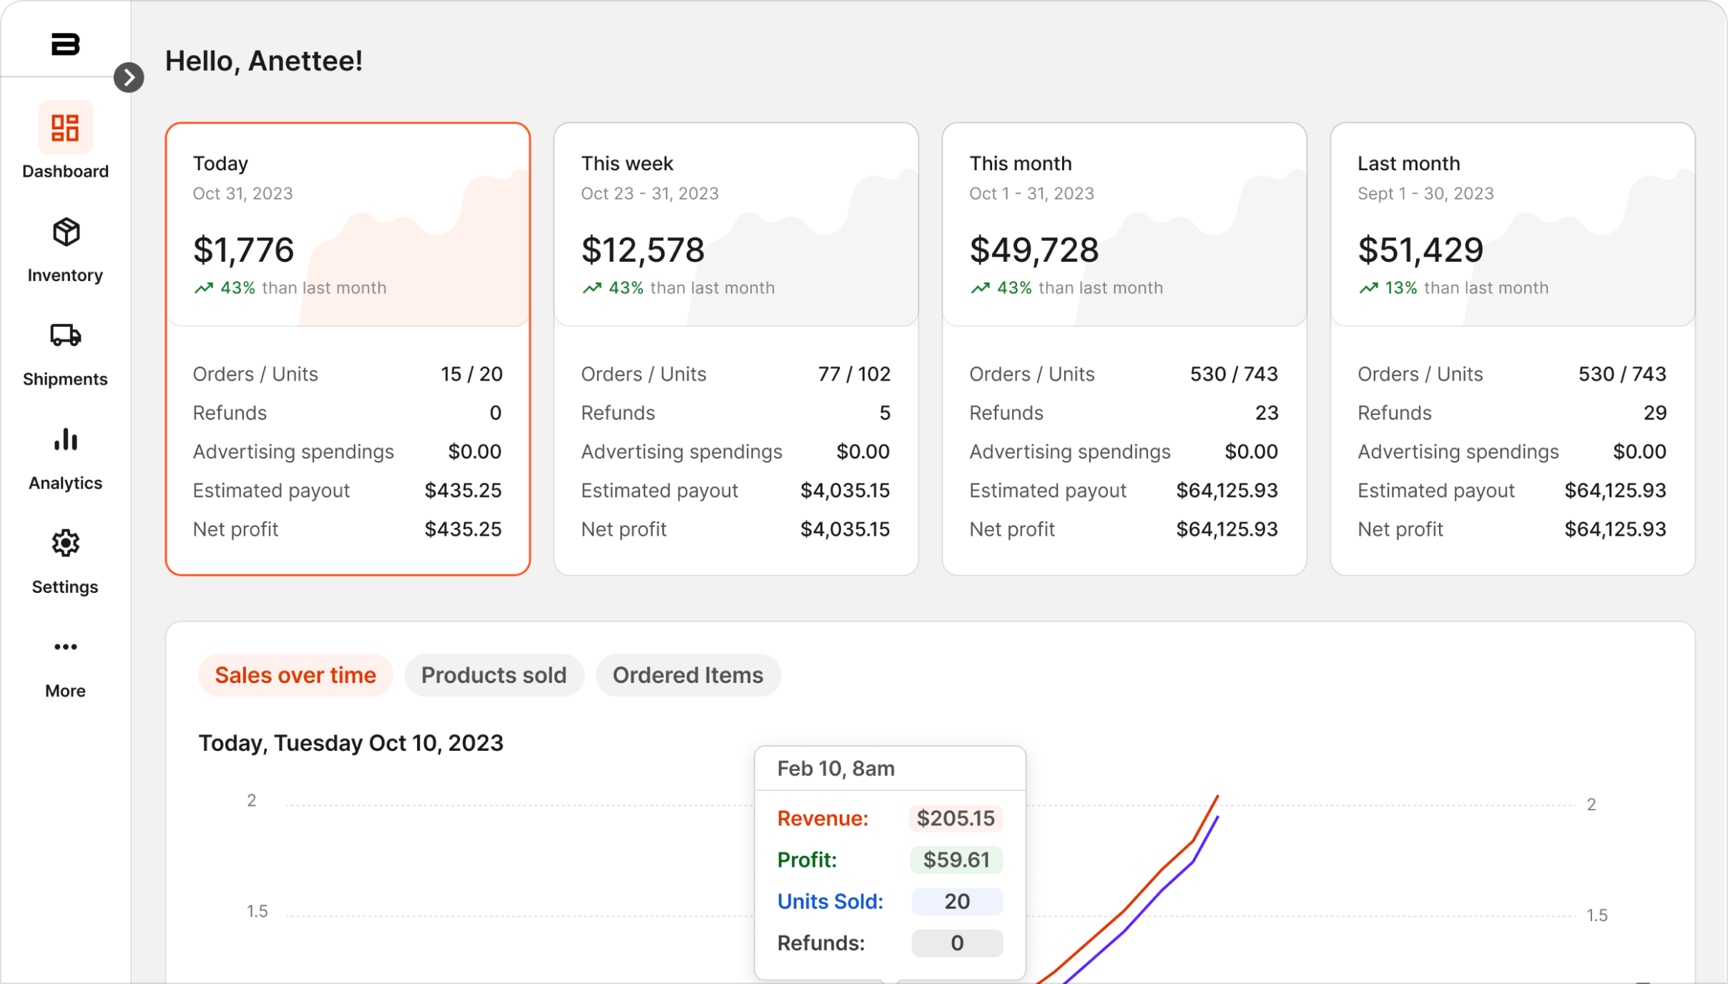The width and height of the screenshot is (1728, 984).
Task: Click the trend arrow icon in This month card
Action: coord(981,288)
